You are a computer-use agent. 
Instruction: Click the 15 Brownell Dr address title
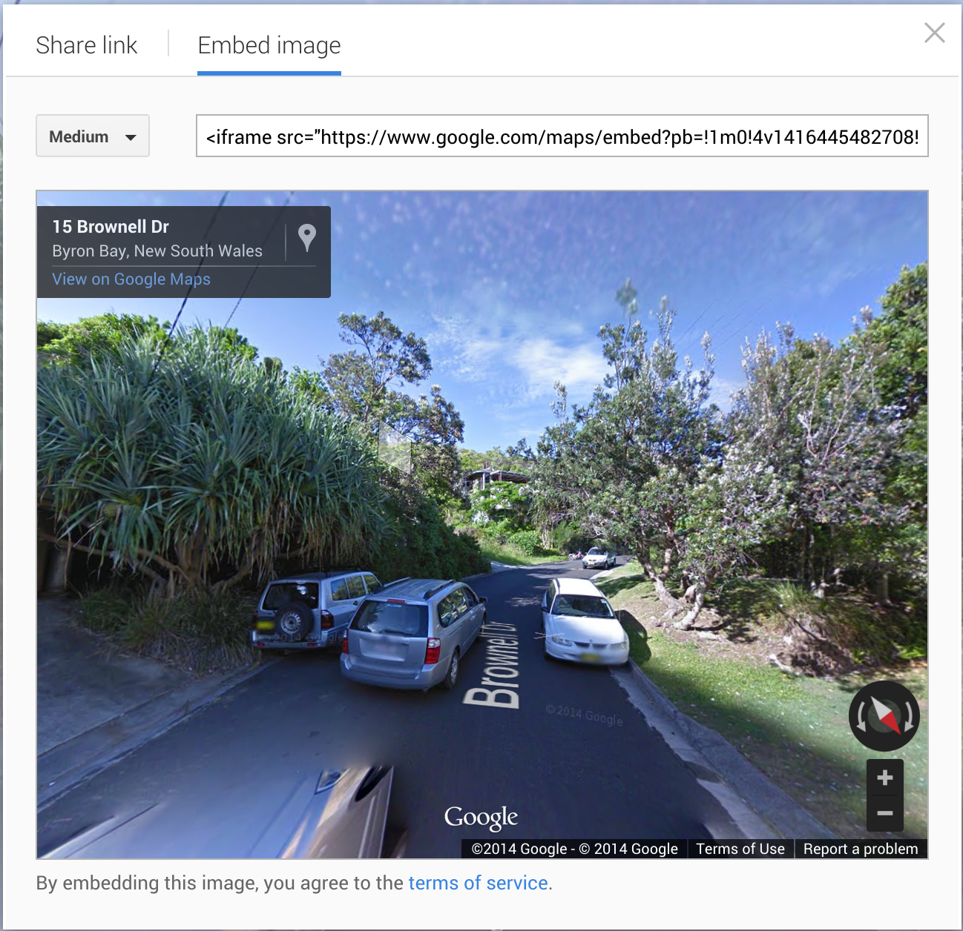click(x=111, y=227)
